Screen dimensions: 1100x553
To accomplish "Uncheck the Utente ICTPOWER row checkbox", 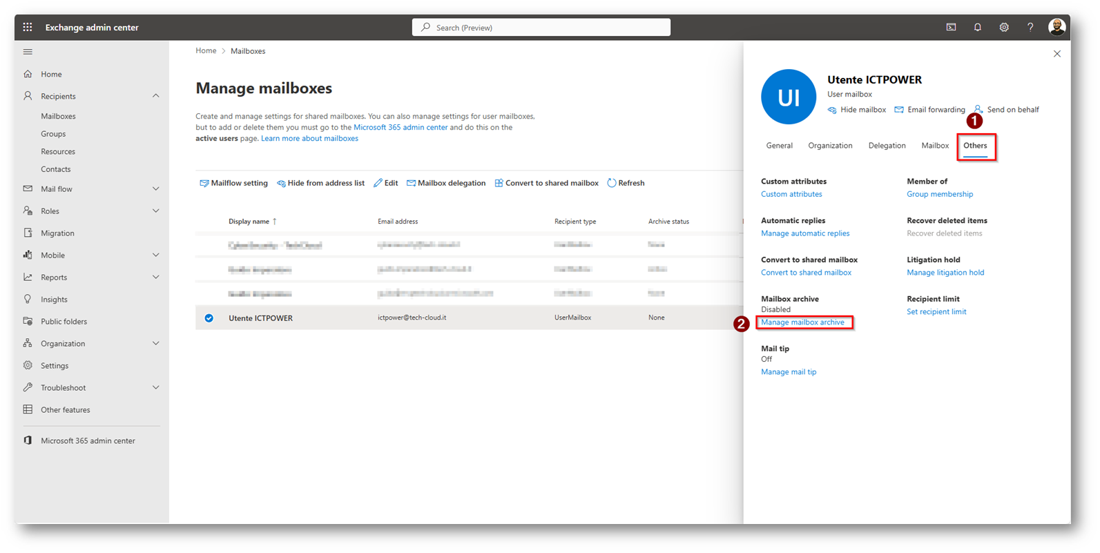I will tap(209, 318).
